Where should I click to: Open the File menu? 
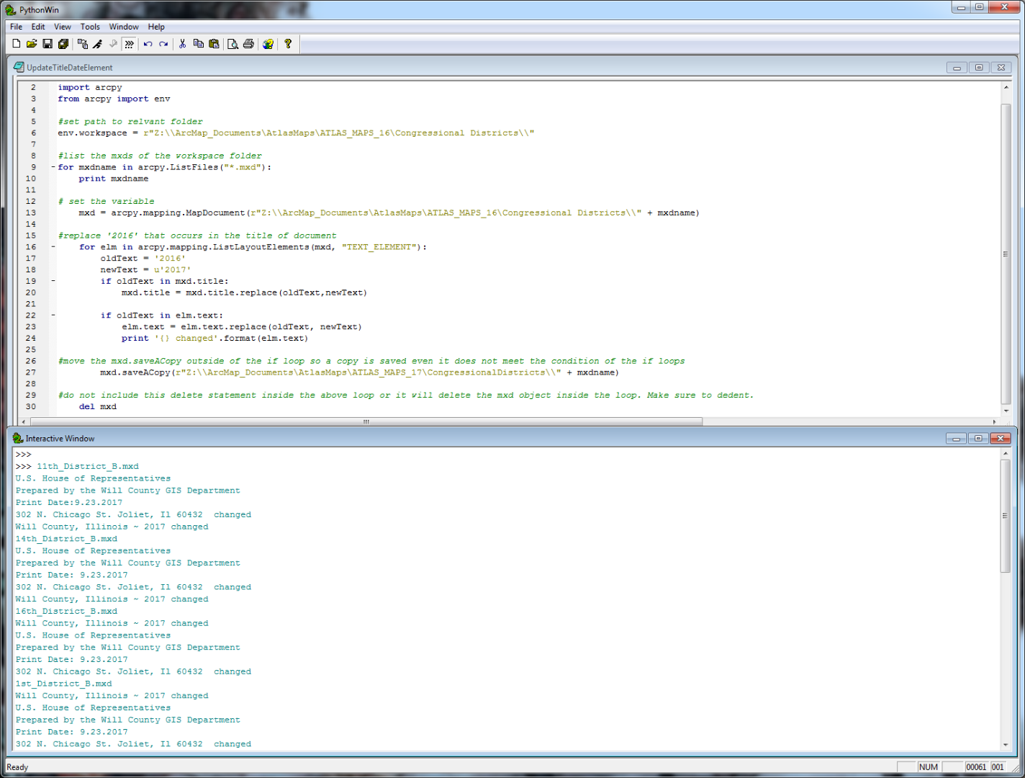[x=16, y=27]
